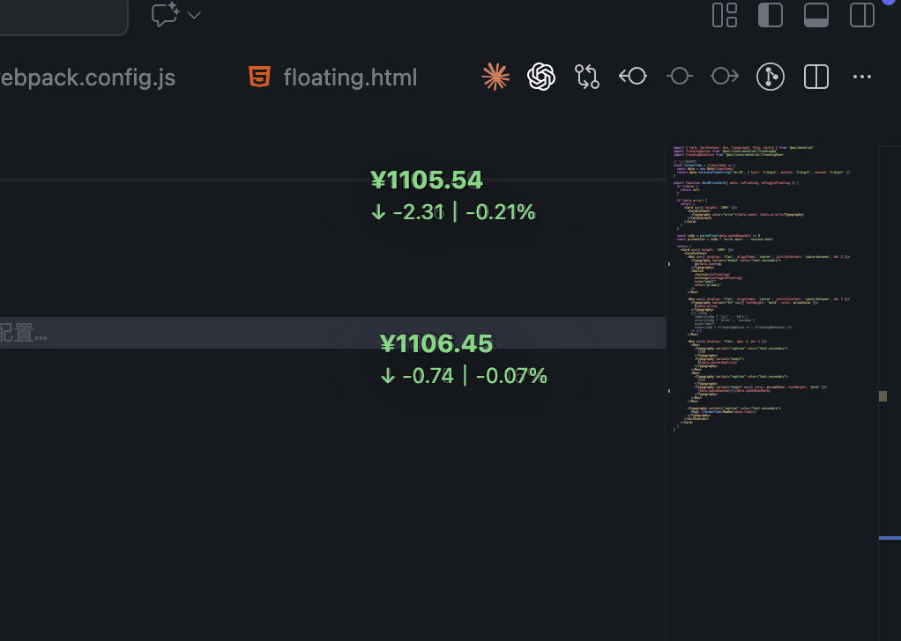The image size is (901, 641).
Task: Open the Git Graph circular icon
Action: (771, 77)
